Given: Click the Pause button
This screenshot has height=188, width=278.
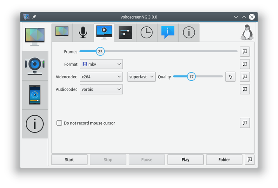Looking at the screenshot, I should tap(147, 160).
